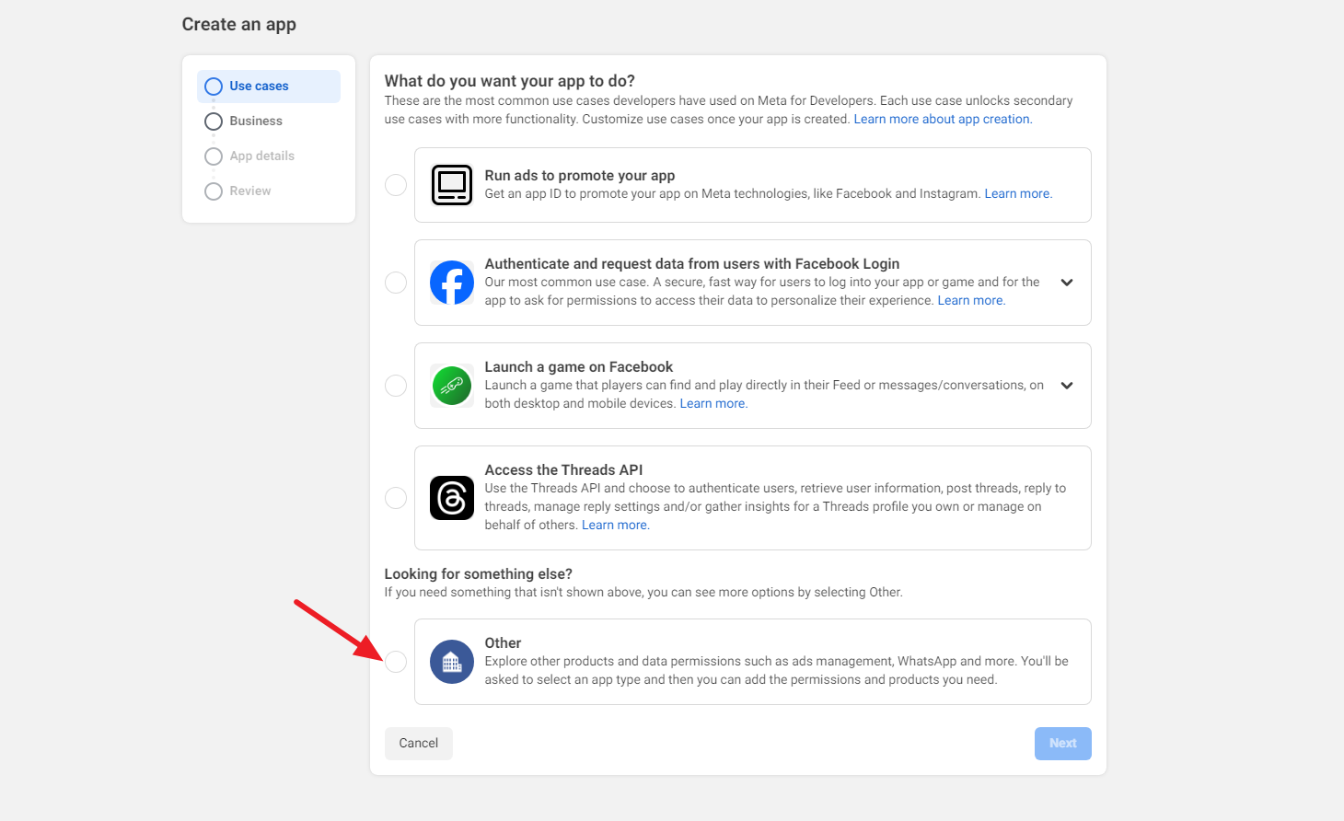Expand the Launch a game section
This screenshot has width=1344, height=821.
pyautogui.click(x=1066, y=386)
